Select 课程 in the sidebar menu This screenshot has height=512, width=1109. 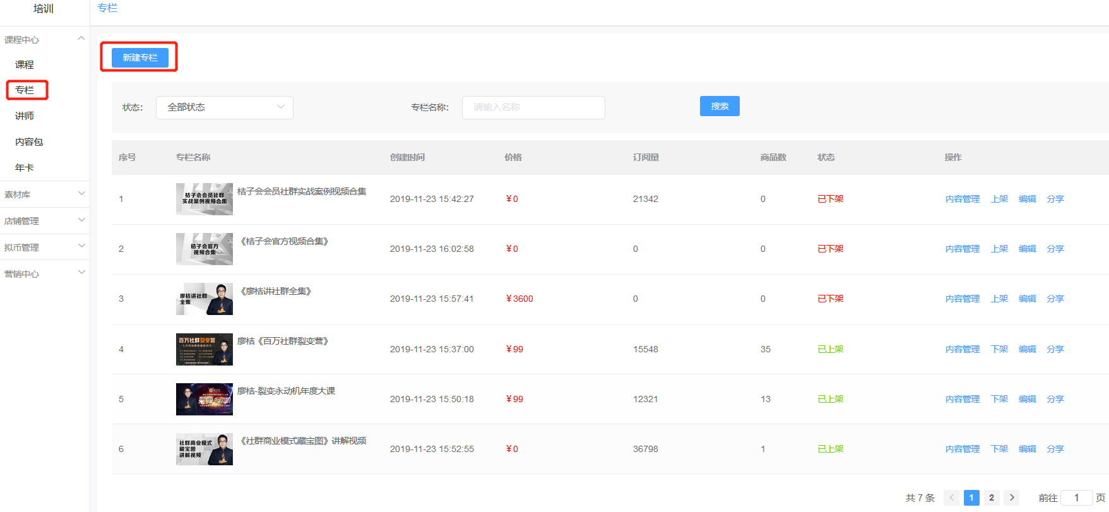click(x=25, y=64)
